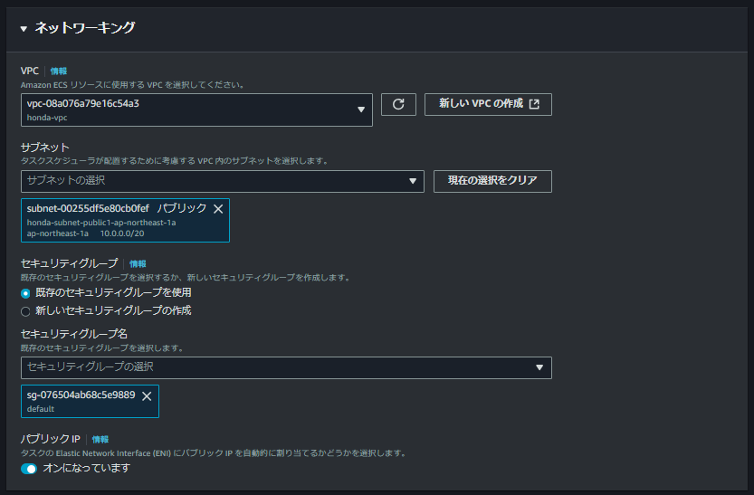The height and width of the screenshot is (495, 754).
Task: Open the 情報 link next to VPC
Action: (59, 71)
